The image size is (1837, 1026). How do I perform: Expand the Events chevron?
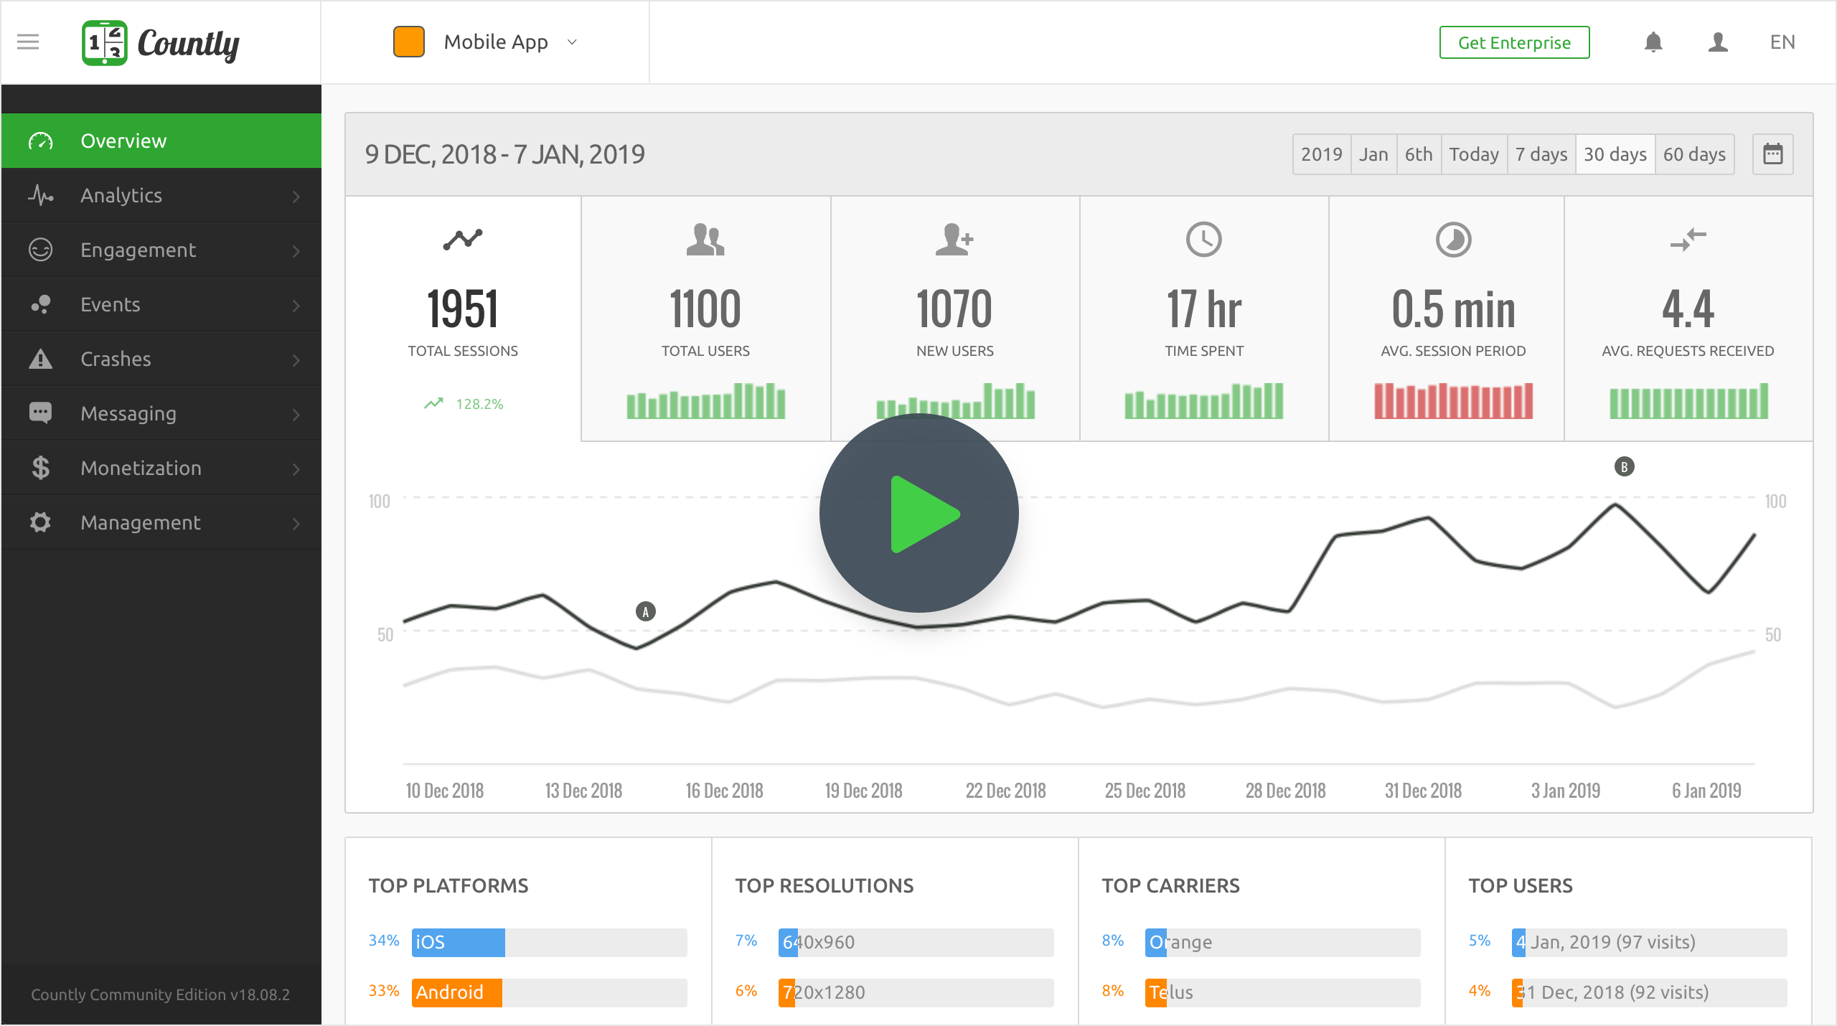click(296, 305)
